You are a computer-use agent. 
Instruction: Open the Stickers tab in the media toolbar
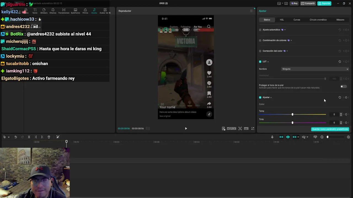44,11
